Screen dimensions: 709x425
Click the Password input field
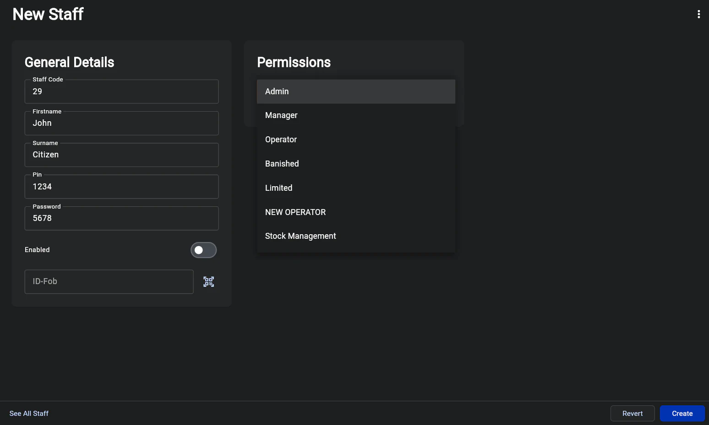(x=121, y=219)
